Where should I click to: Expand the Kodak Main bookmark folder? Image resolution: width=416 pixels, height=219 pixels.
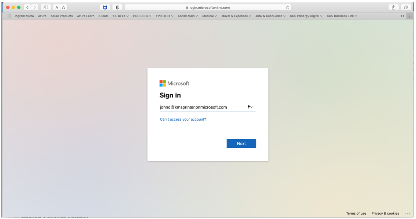coord(188,16)
